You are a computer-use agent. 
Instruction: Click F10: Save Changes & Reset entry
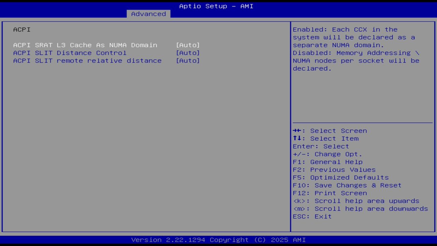click(x=347, y=185)
